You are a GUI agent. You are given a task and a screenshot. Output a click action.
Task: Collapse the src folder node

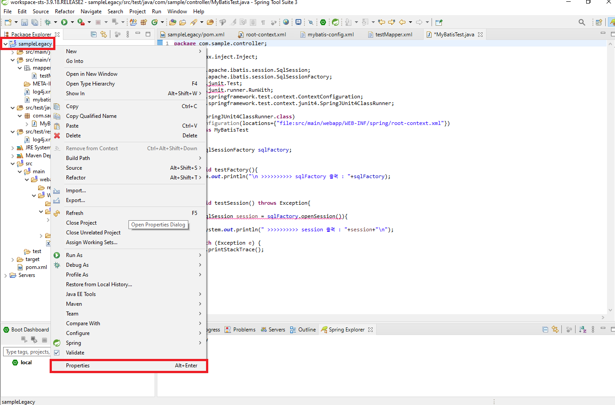(x=12, y=164)
